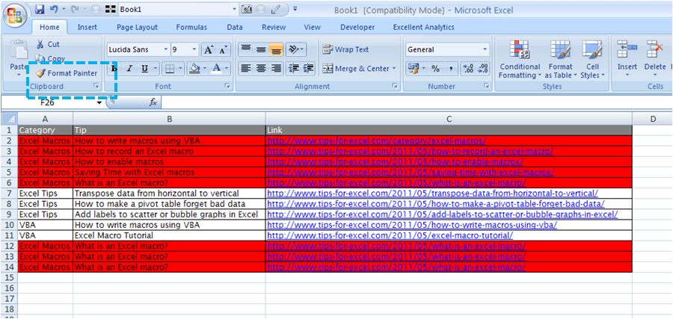Switch to the Page Layout tab
The height and width of the screenshot is (319, 673).
click(138, 27)
